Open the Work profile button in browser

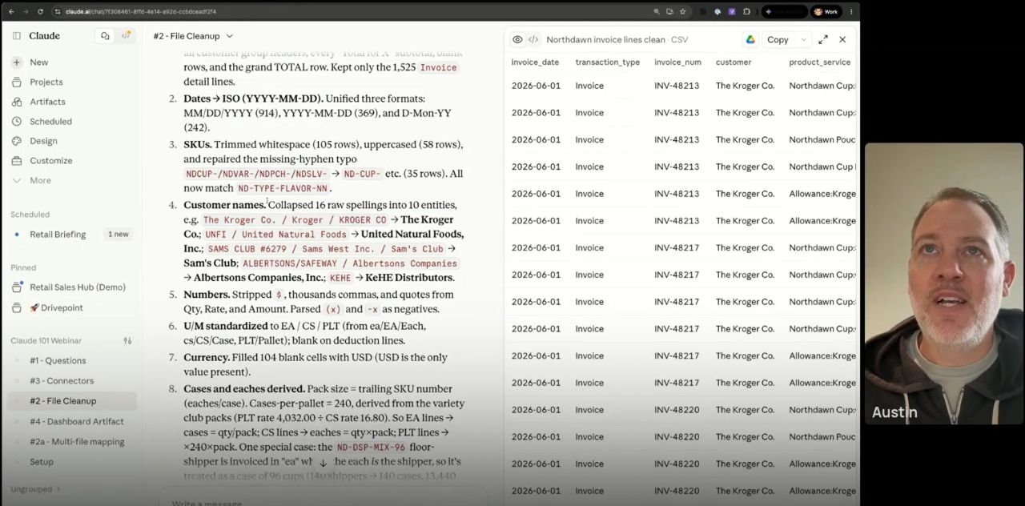pos(827,11)
